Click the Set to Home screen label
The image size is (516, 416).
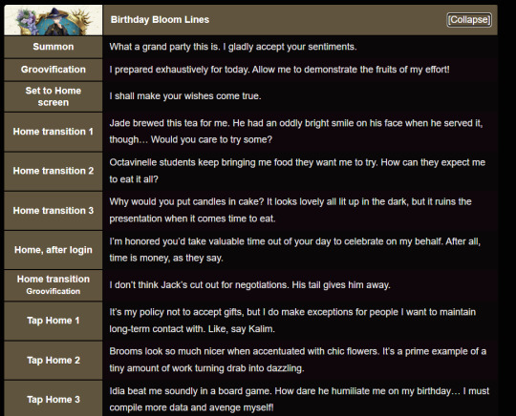(x=54, y=96)
